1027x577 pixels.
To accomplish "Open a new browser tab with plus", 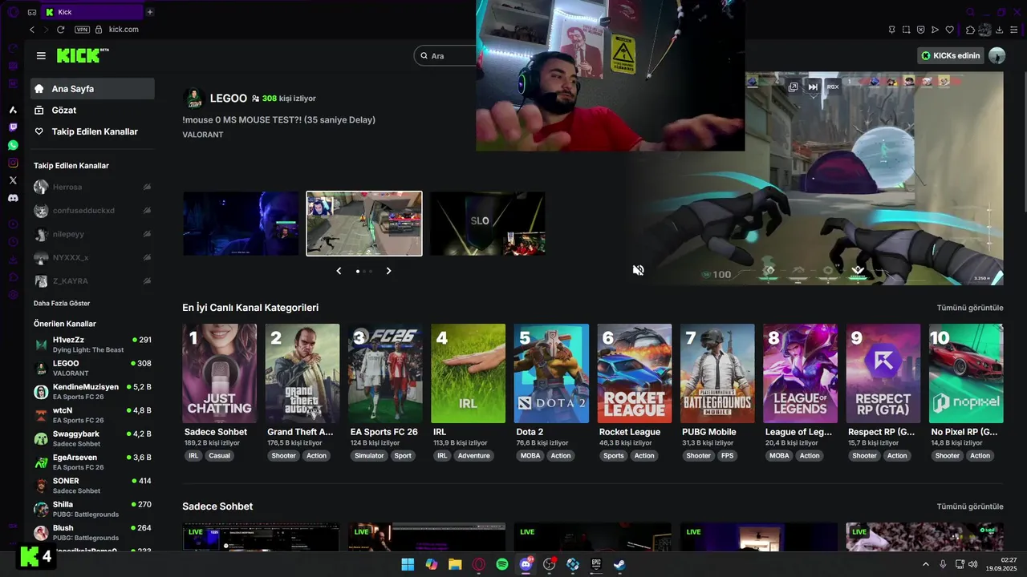I will (x=149, y=12).
